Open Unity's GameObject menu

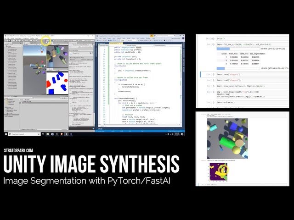[x=18, y=38]
